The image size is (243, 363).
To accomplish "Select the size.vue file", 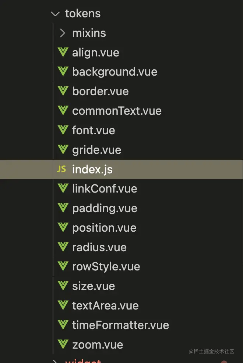I will [x=94, y=286].
